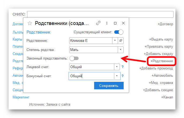Screen dimensions: 184x118
Task: Click the +Добавить промокод link
Action: [156, 68]
